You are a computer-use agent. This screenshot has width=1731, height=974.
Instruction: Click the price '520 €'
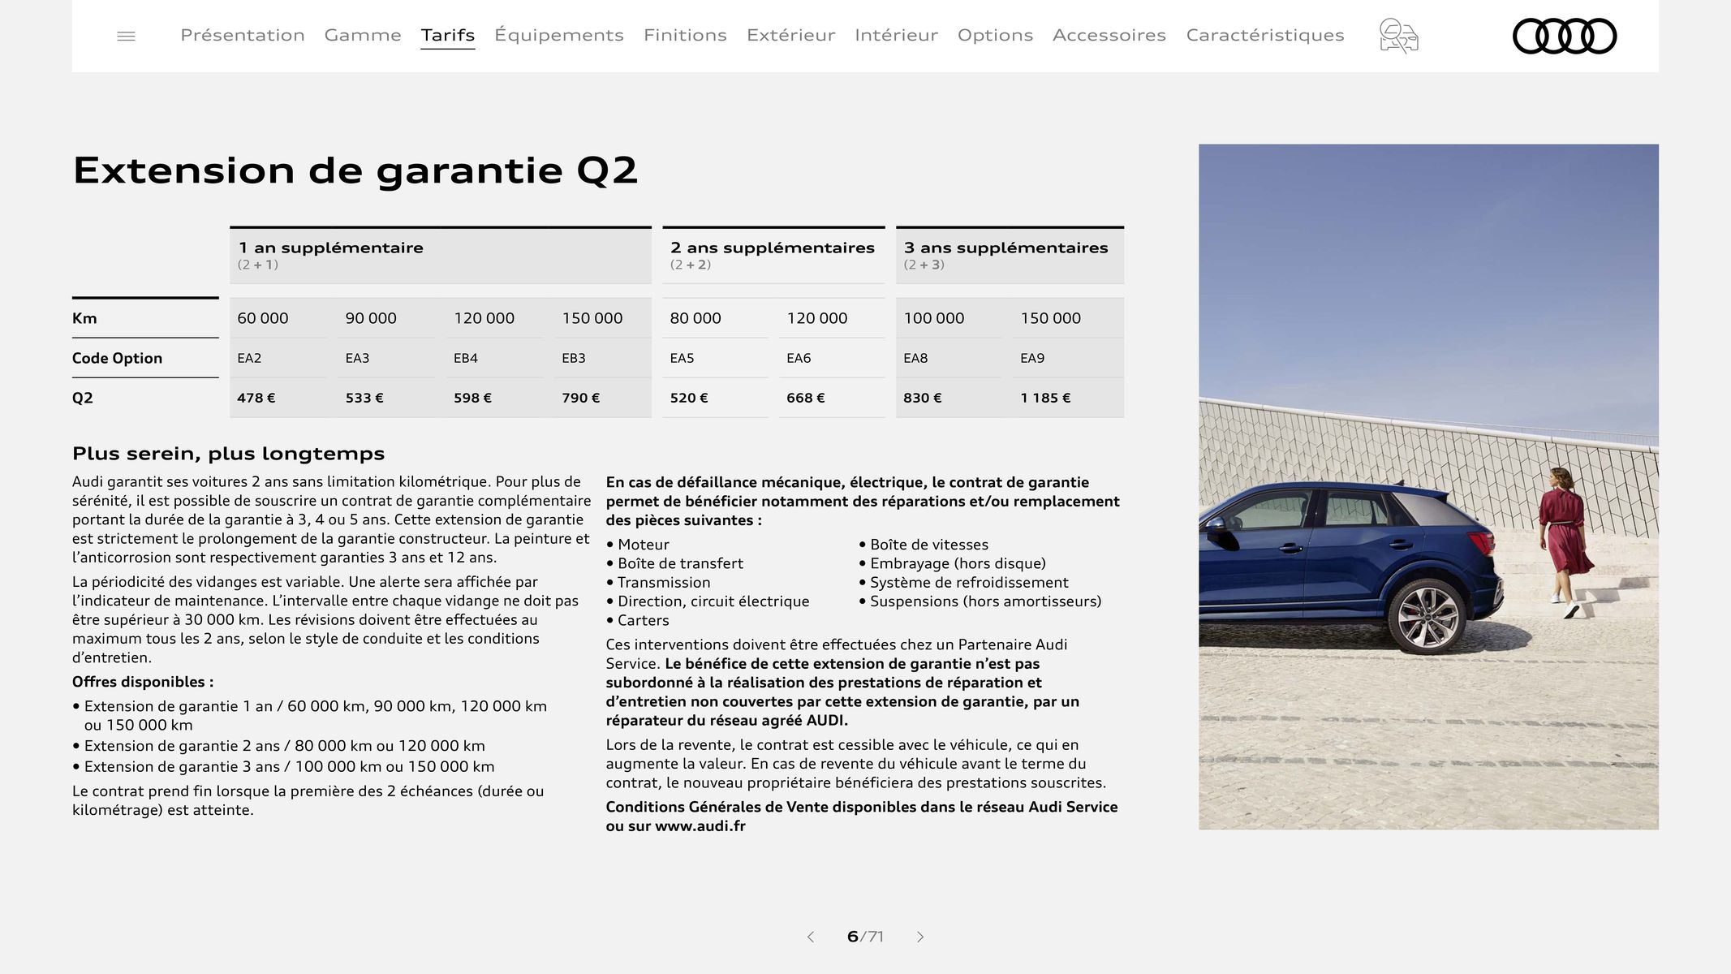(689, 398)
